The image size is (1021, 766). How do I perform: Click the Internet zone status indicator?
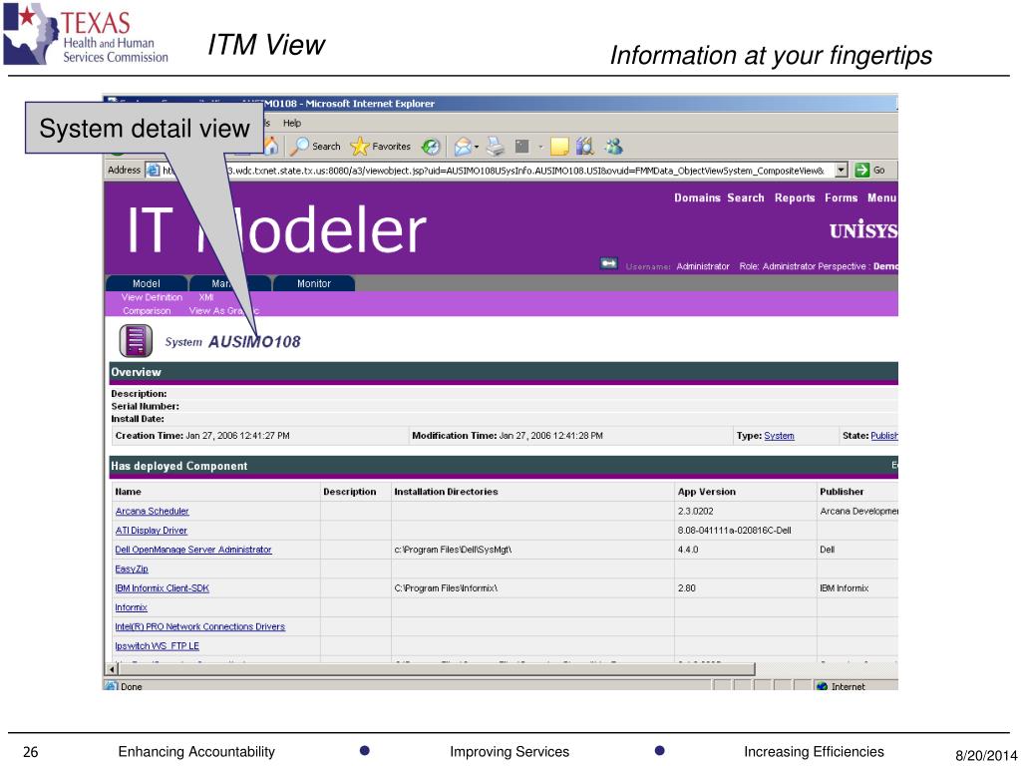point(842,686)
